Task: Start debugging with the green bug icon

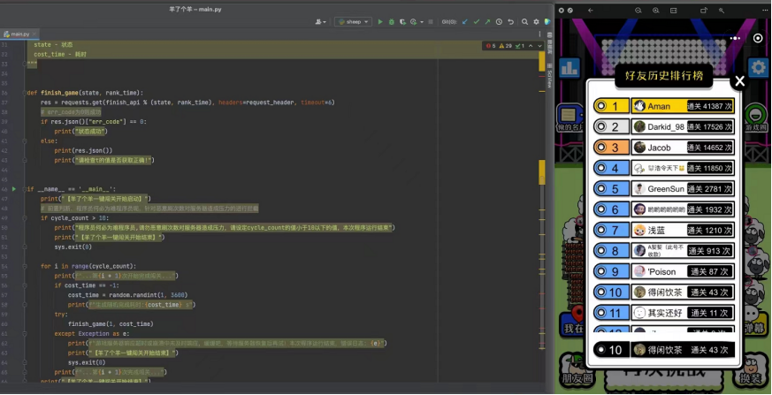Action: 392,21
